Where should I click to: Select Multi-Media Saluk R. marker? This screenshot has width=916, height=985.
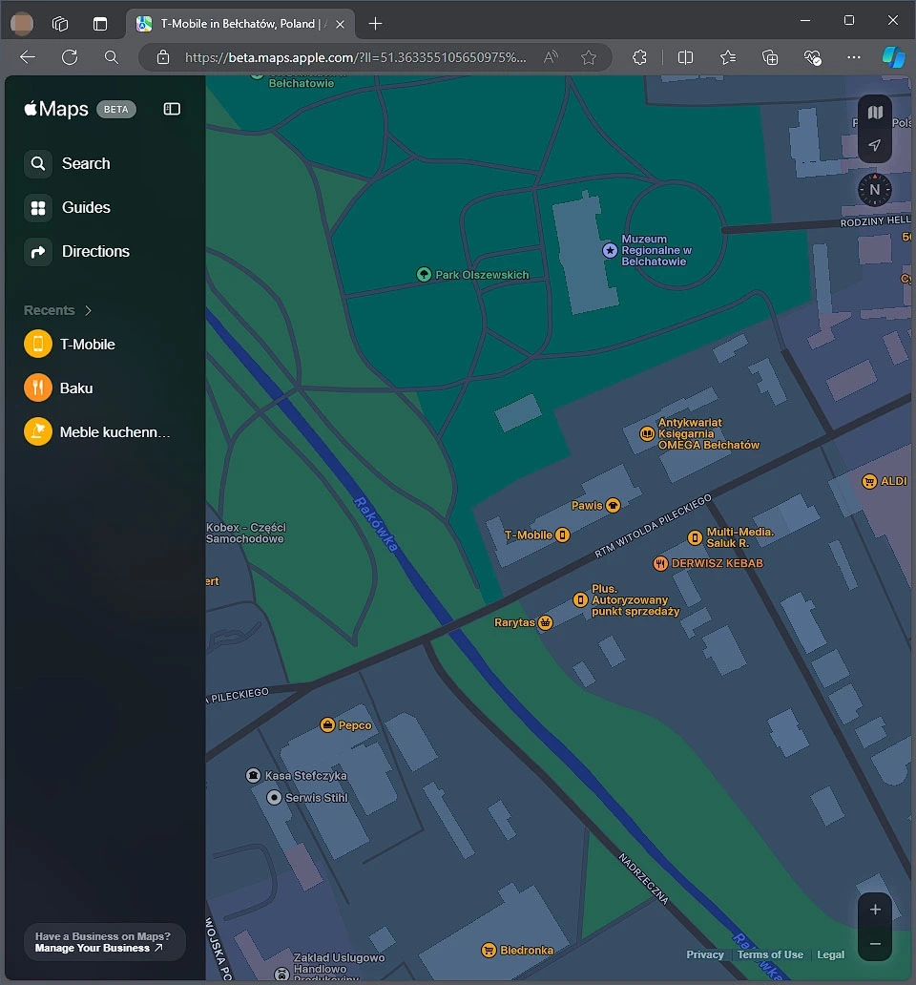coord(695,537)
